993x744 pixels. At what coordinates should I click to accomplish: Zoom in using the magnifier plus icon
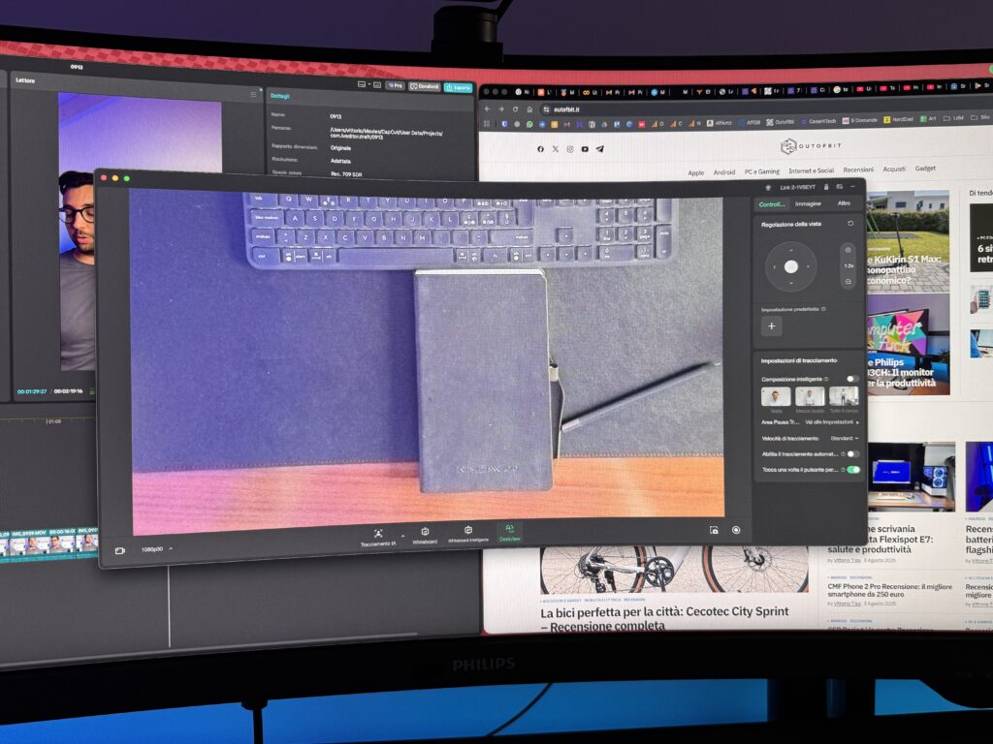(x=847, y=249)
